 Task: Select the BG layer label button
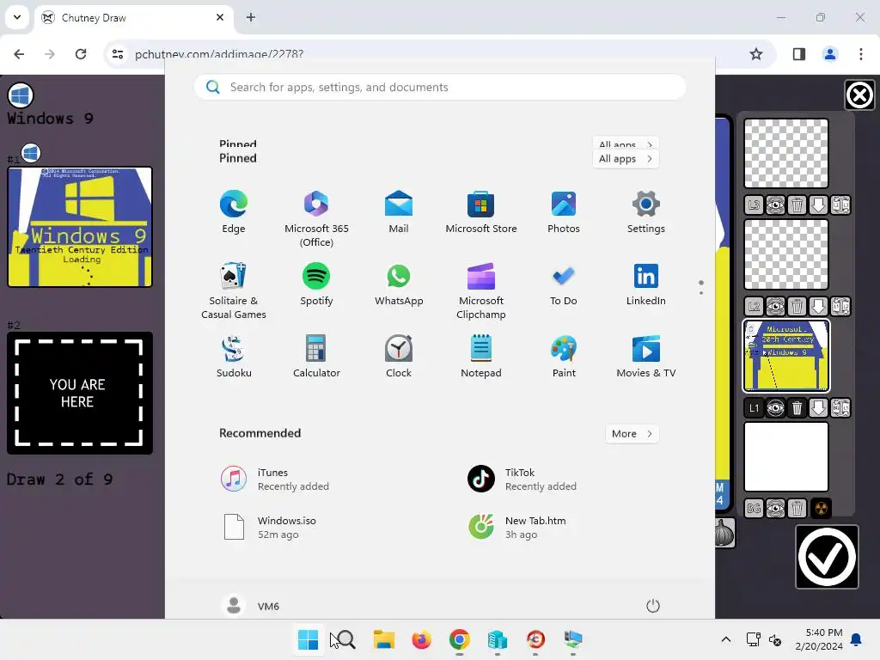(754, 509)
